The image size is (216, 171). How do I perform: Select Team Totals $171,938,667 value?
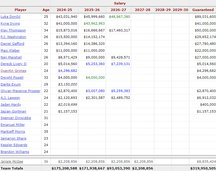92,168
